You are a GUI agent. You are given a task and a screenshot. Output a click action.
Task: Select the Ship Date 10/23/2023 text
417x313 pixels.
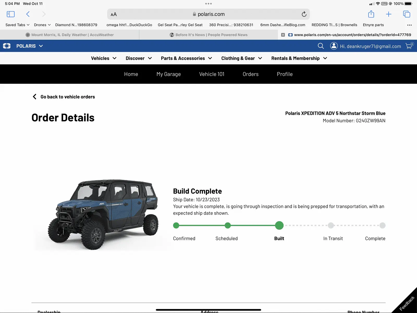[x=196, y=200]
